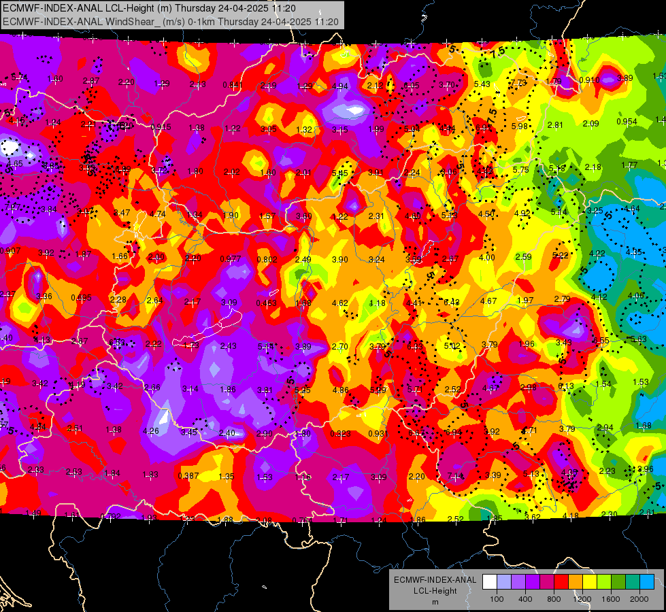Screen dimensions: 666x612
Task: Click the dark green legend swatch
Action: pyautogui.click(x=618, y=582)
